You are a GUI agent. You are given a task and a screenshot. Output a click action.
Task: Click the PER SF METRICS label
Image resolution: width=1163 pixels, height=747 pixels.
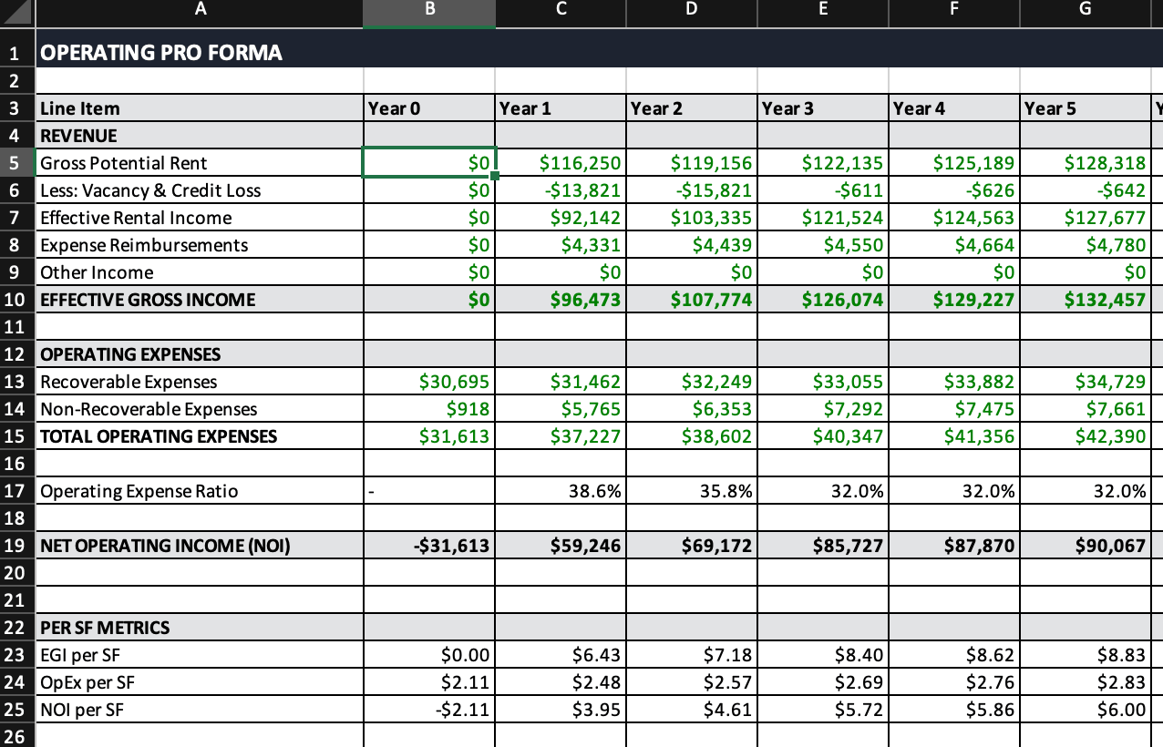pos(105,628)
